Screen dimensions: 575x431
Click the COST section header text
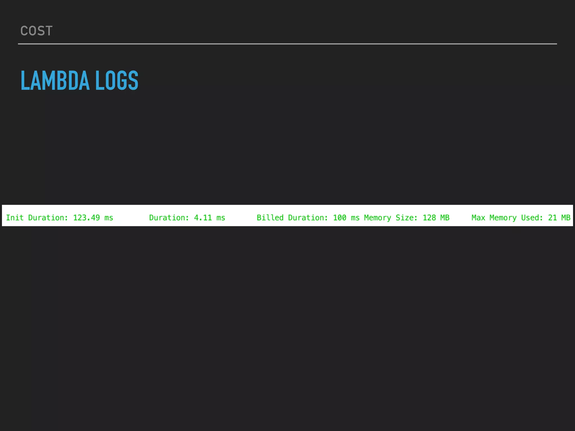(x=36, y=31)
